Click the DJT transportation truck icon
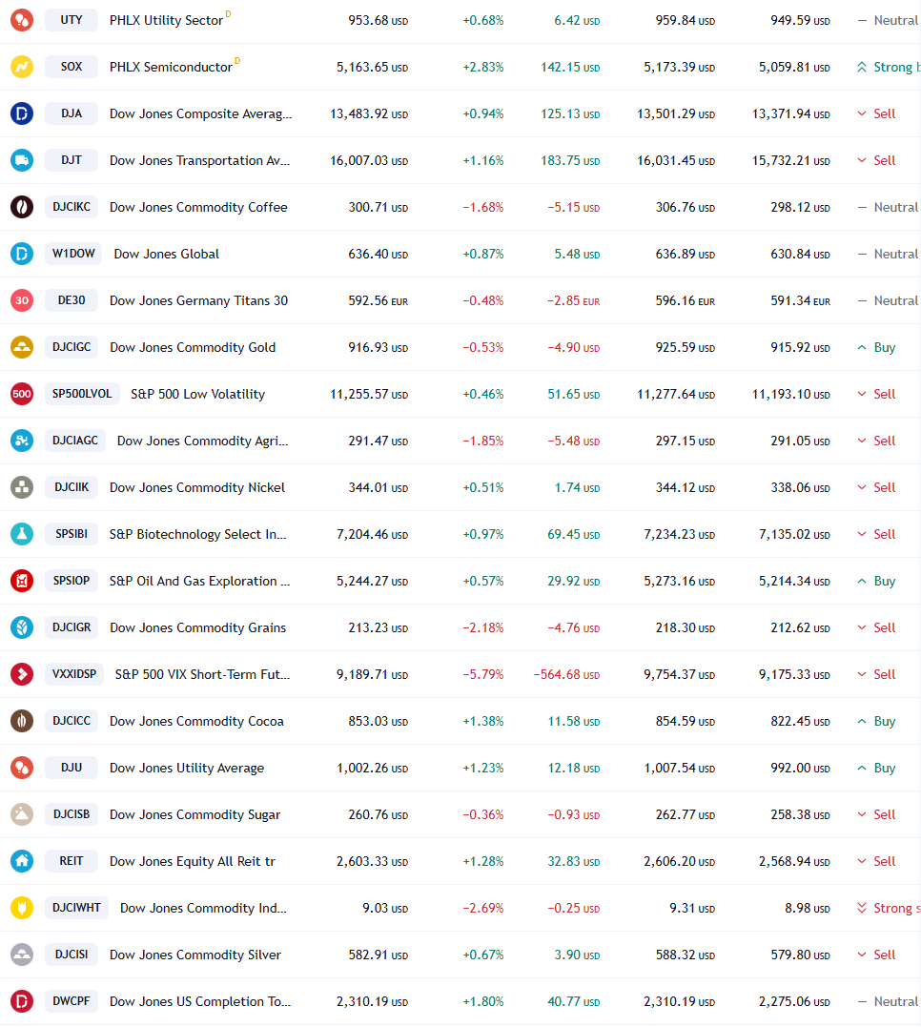The width and height of the screenshot is (921, 1027). [x=22, y=160]
